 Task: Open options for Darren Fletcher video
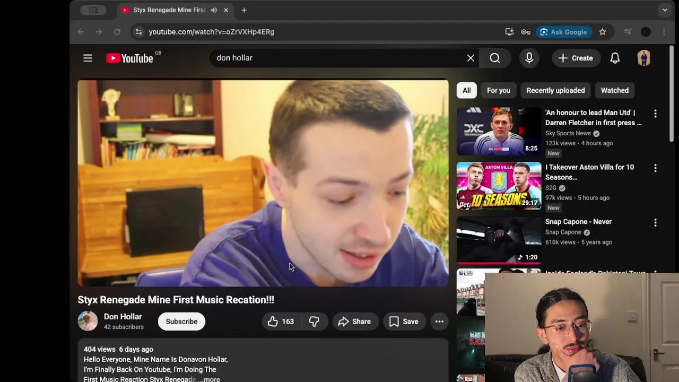655,114
